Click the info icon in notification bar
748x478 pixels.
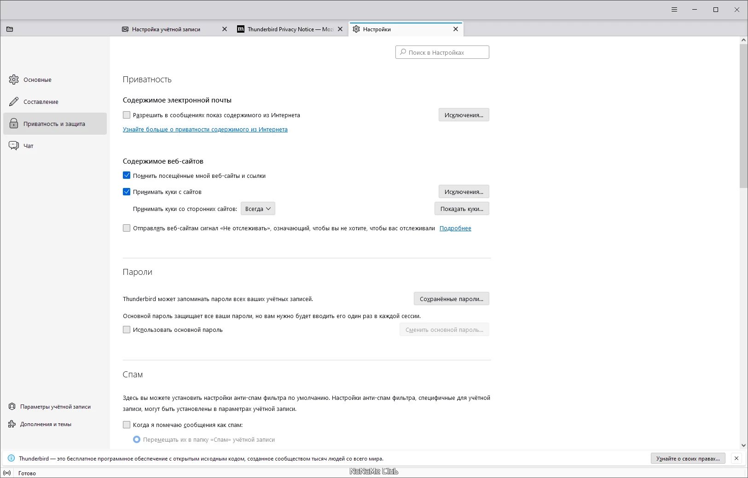coord(11,458)
